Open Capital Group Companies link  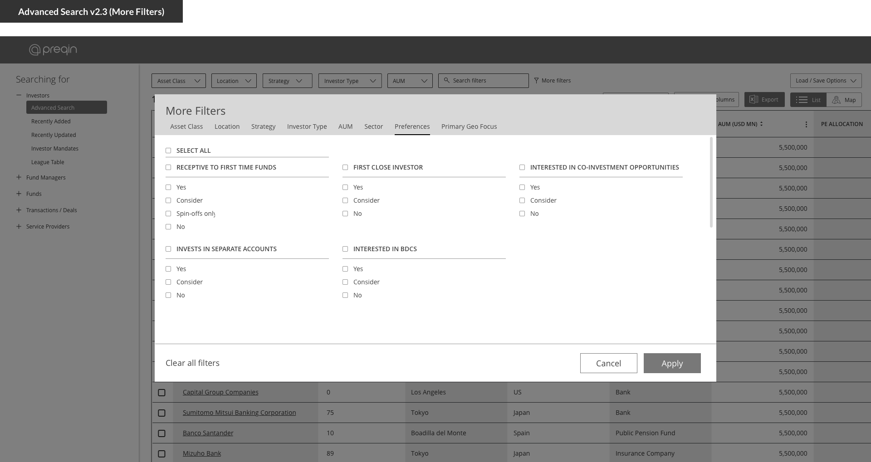[220, 392]
